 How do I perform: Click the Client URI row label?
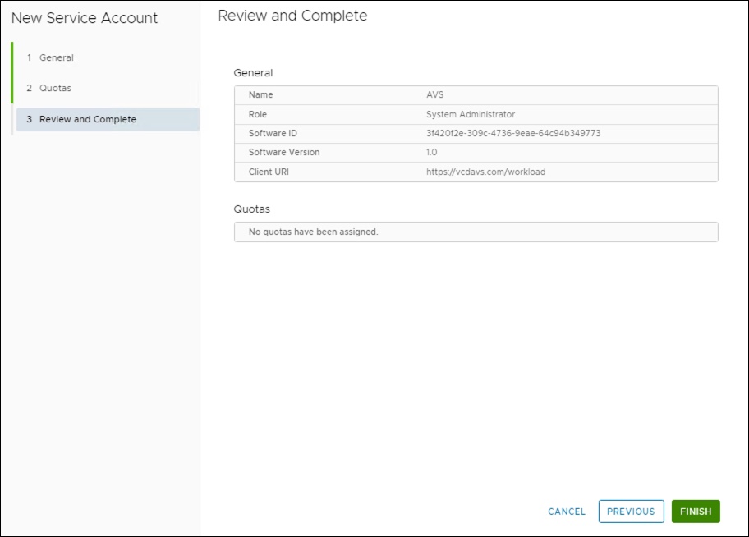(x=269, y=172)
